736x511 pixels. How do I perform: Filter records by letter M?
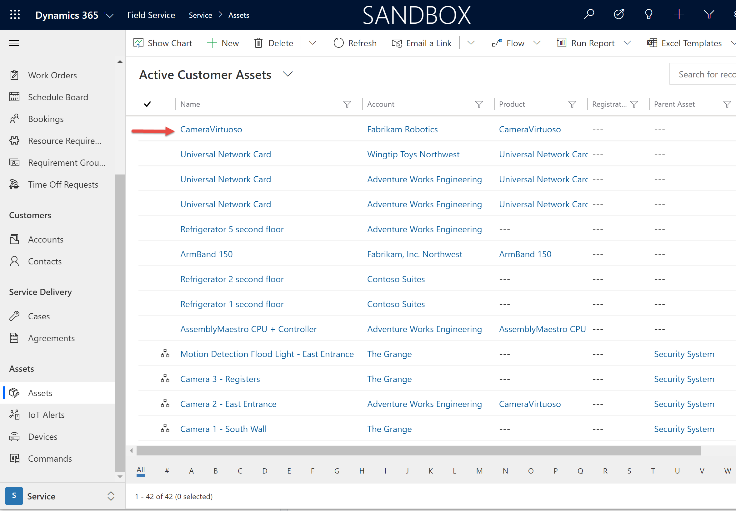coord(479,471)
